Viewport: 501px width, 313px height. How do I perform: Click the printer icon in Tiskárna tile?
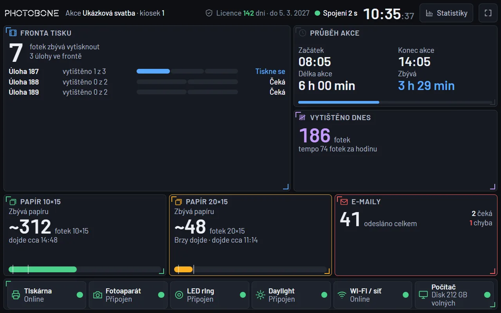16,295
